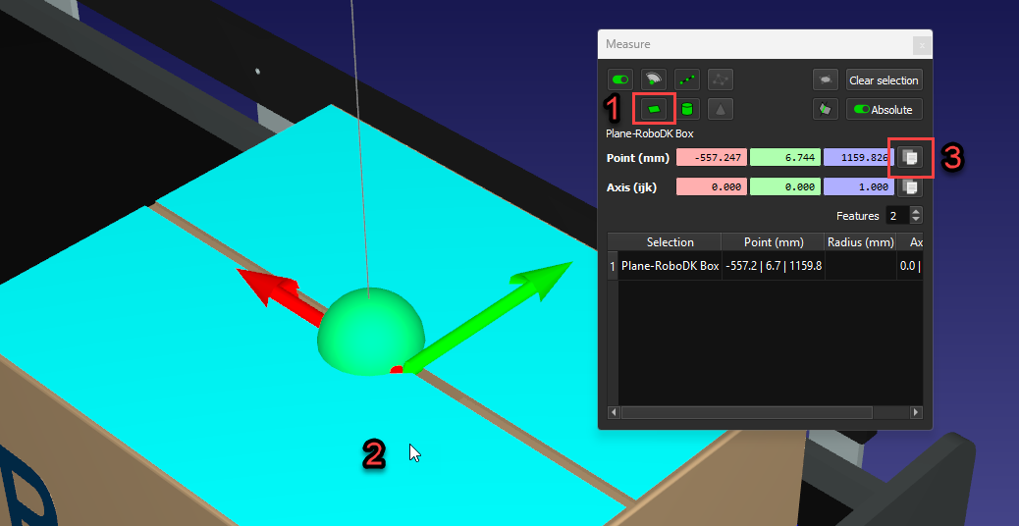Click the Selection column header
The image size is (1019, 526).
pyautogui.click(x=670, y=242)
